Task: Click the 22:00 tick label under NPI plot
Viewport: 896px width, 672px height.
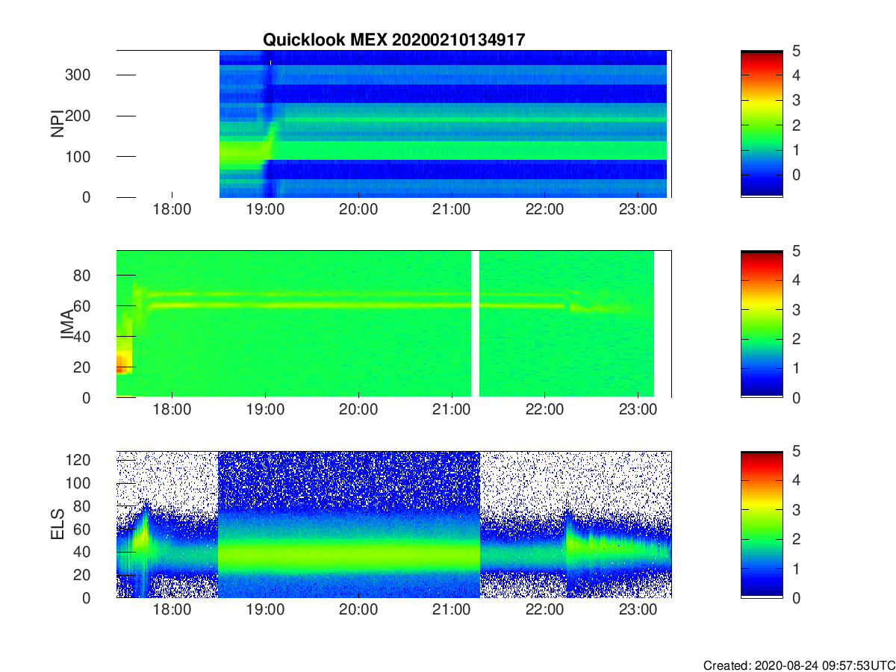Action: pos(544,211)
